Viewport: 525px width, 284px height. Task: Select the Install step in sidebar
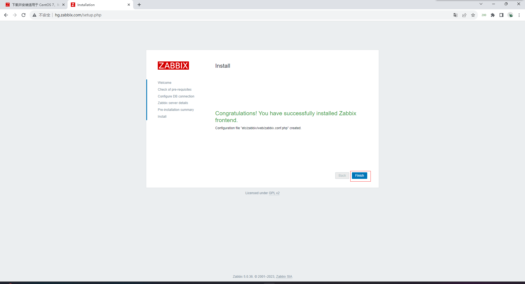pyautogui.click(x=162, y=117)
